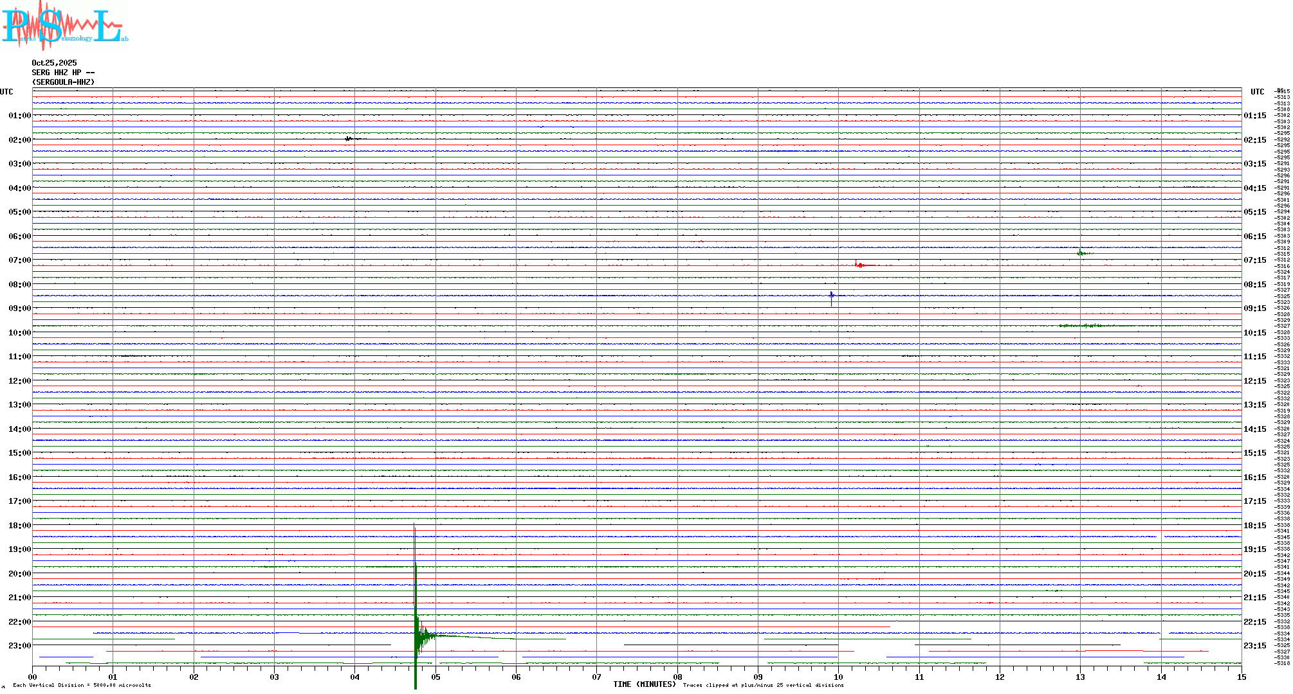The width and height of the screenshot is (1293, 694).
Task: Click the (SERGOULA-HHZ) station name text
Action: click(x=63, y=82)
